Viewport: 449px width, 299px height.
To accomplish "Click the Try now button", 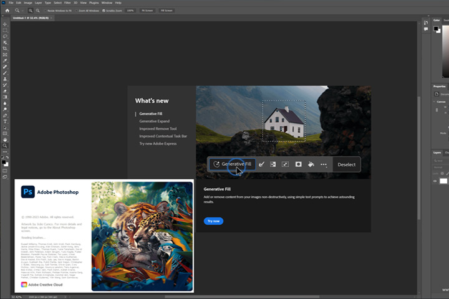I will pyautogui.click(x=213, y=221).
